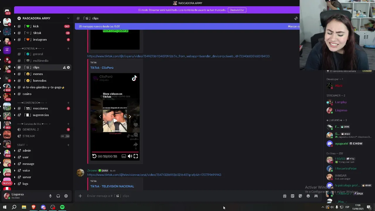Open clips channel invite icon
The height and width of the screenshot is (211, 375).
click(64, 67)
